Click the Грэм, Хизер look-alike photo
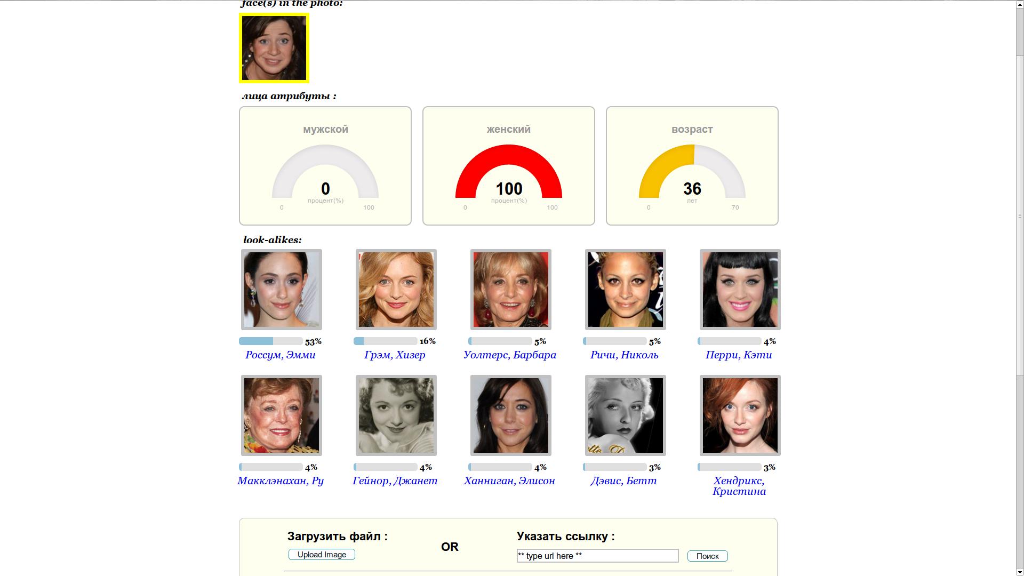 click(396, 290)
